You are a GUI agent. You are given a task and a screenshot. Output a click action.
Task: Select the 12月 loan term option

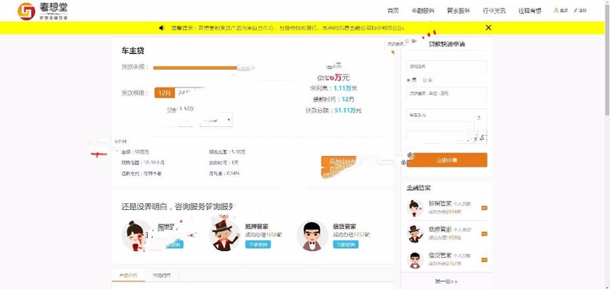click(x=165, y=93)
